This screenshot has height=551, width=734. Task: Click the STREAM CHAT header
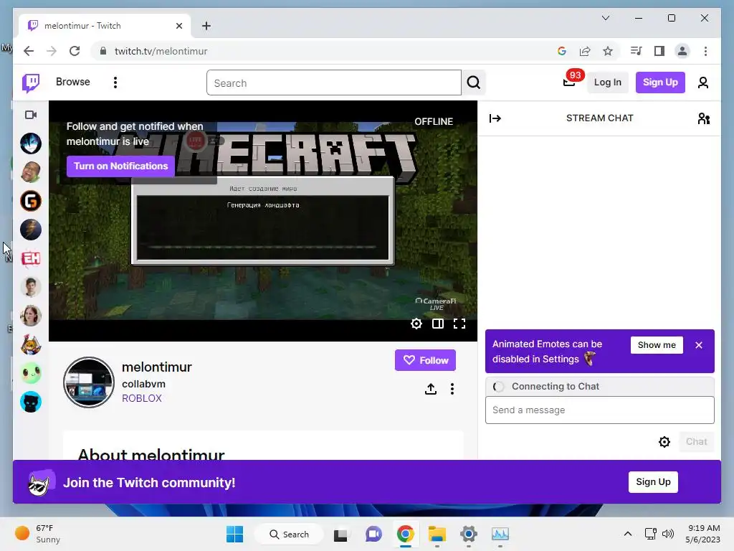600,118
